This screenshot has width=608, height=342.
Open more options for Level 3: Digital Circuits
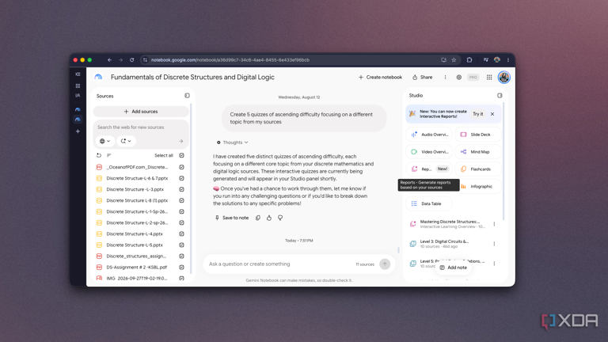pos(494,244)
